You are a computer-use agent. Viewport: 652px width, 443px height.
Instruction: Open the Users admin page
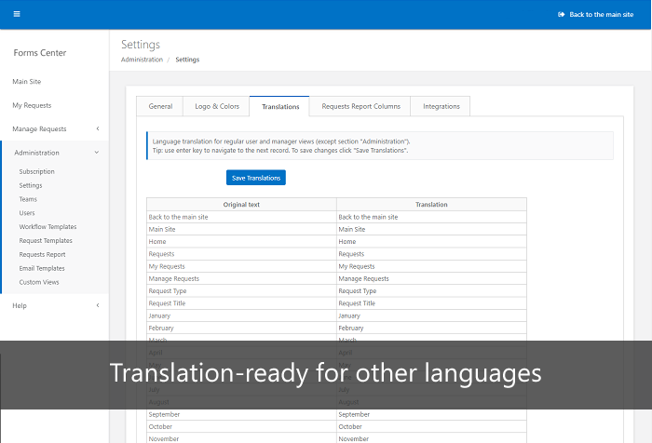(x=27, y=213)
